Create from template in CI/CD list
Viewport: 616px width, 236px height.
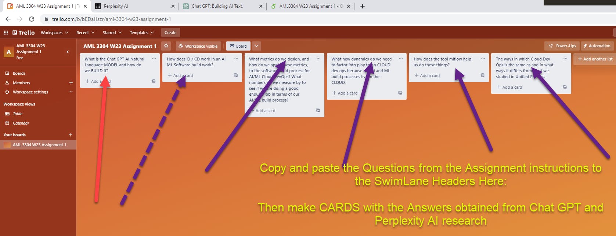(236, 75)
